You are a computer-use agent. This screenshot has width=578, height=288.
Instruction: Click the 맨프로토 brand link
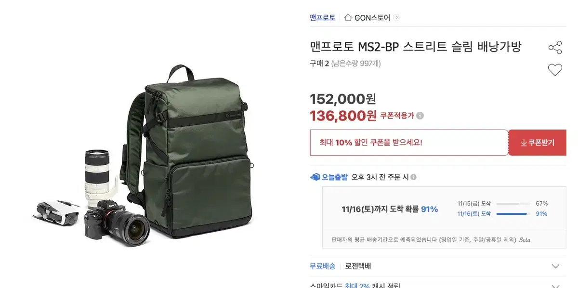[x=323, y=18]
